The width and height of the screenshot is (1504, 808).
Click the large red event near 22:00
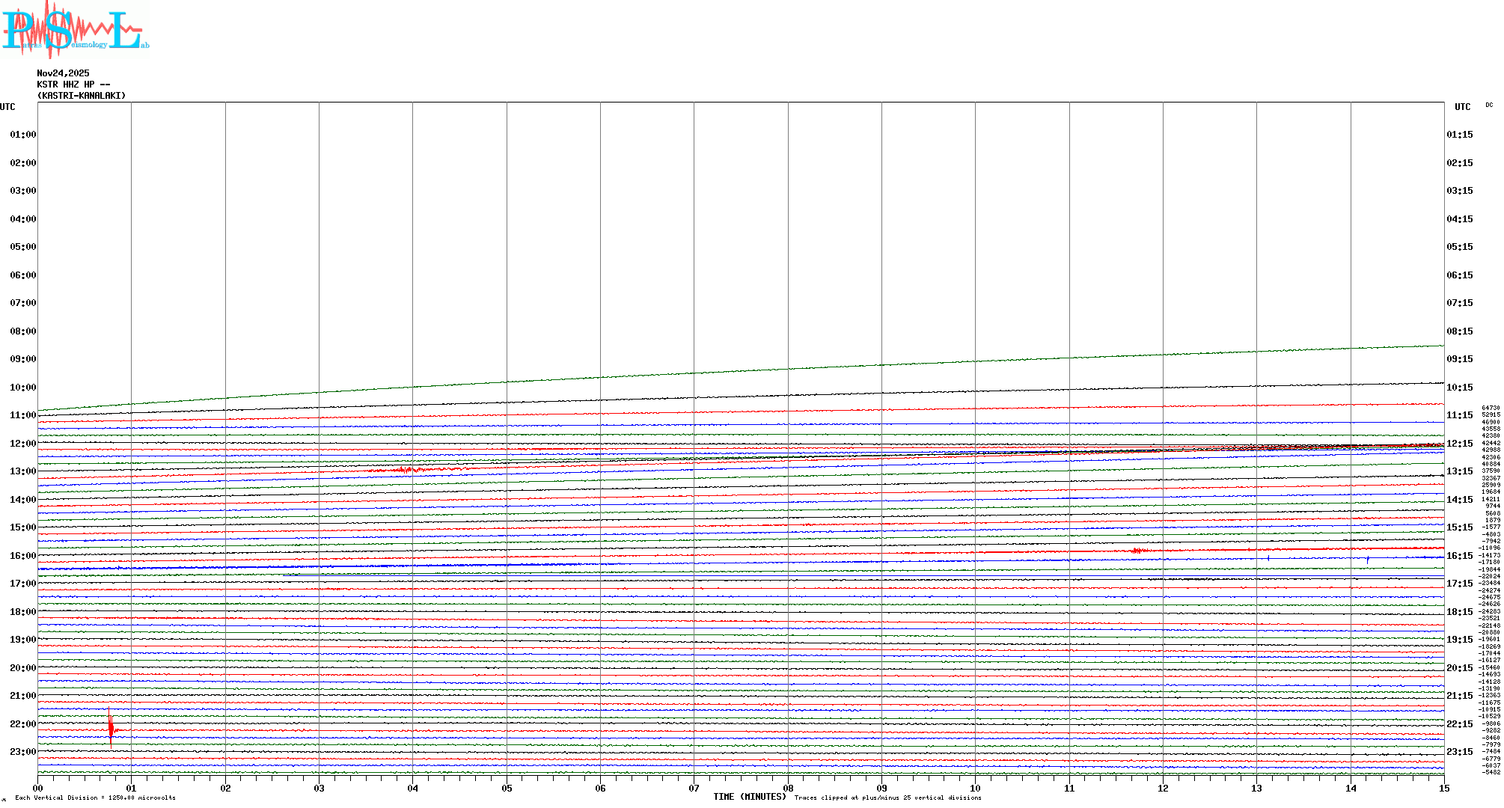[111, 728]
